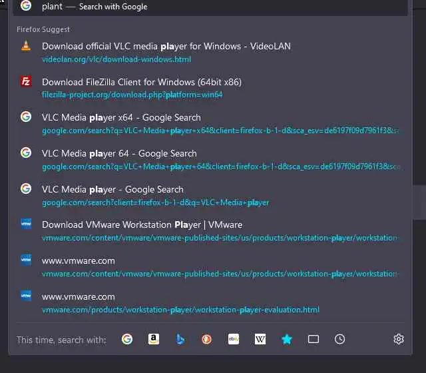Viewport: 426px width, 373px height.
Task: Search this time with Wikipedia
Action: click(x=260, y=339)
